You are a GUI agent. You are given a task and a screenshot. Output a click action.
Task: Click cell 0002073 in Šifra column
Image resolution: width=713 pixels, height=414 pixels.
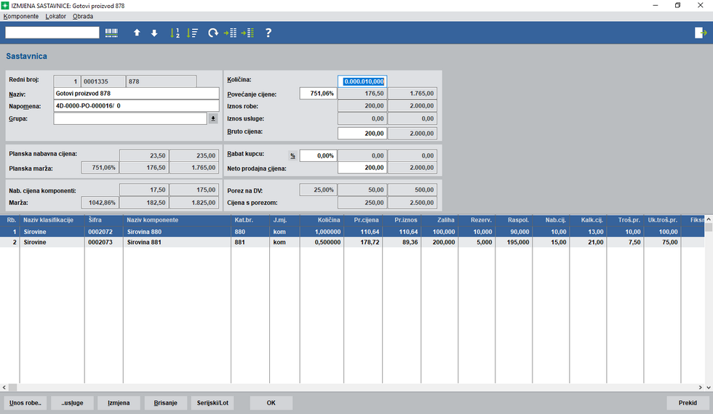coord(103,243)
